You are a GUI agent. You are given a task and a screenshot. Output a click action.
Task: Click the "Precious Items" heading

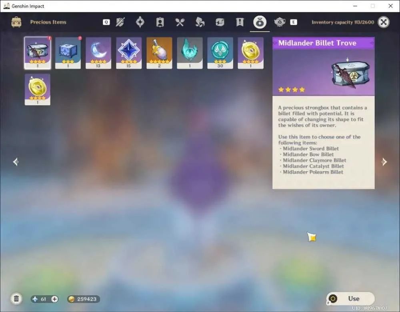pyautogui.click(x=48, y=22)
